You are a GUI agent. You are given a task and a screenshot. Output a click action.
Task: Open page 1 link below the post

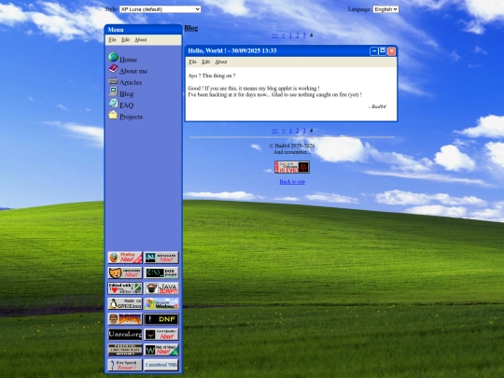[x=290, y=131]
